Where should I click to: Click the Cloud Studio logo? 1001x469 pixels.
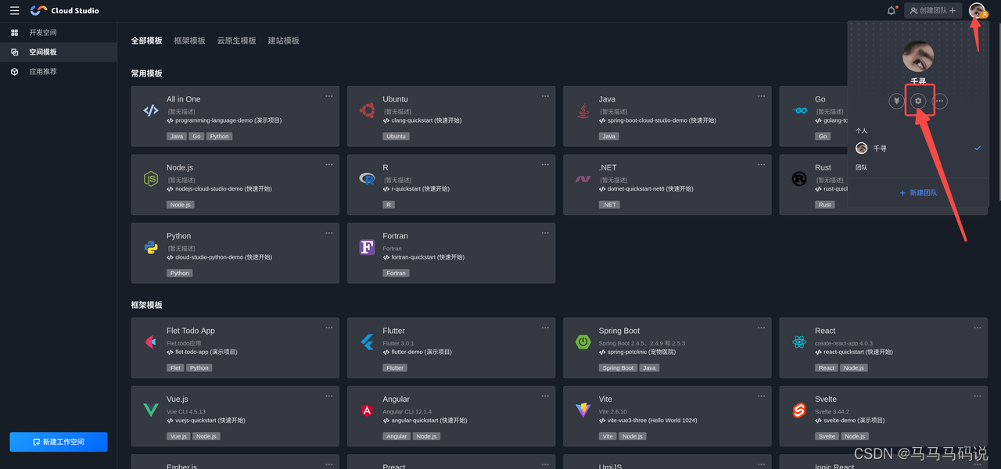[64, 11]
